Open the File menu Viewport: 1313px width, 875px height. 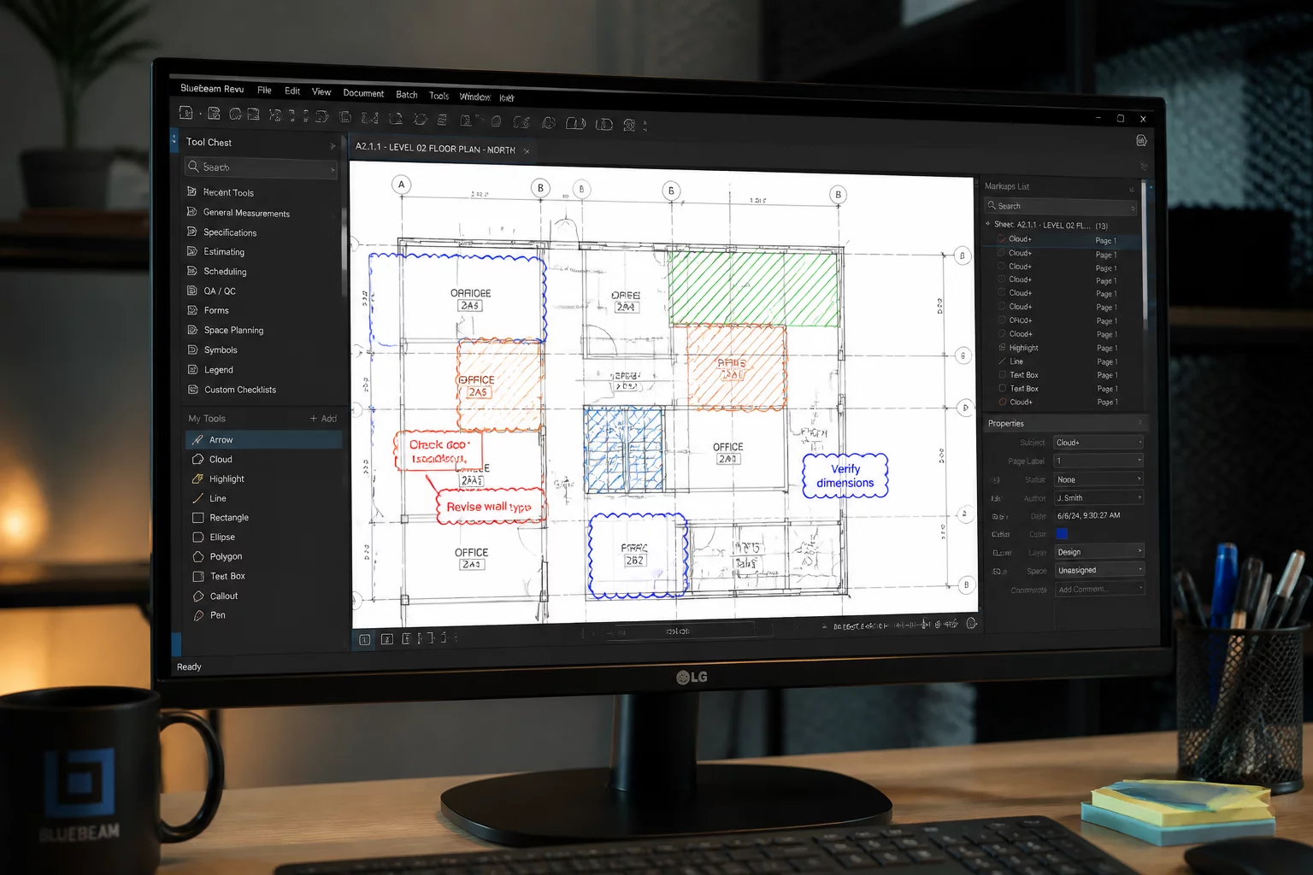tap(264, 90)
